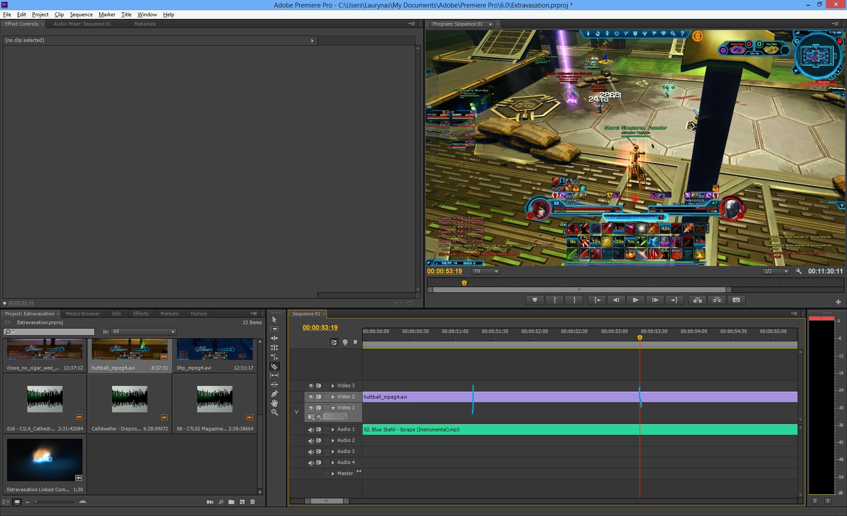Viewport: 847px width, 516px height.
Task: Switch Project panel to icon view
Action: (x=17, y=502)
